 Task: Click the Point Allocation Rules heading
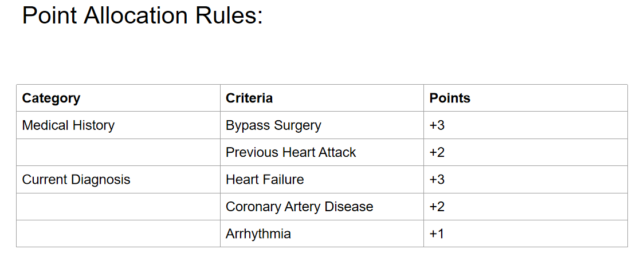(143, 16)
